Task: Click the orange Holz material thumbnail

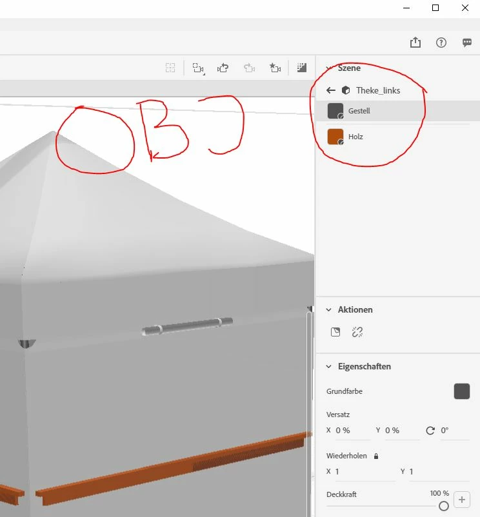Action: (335, 137)
